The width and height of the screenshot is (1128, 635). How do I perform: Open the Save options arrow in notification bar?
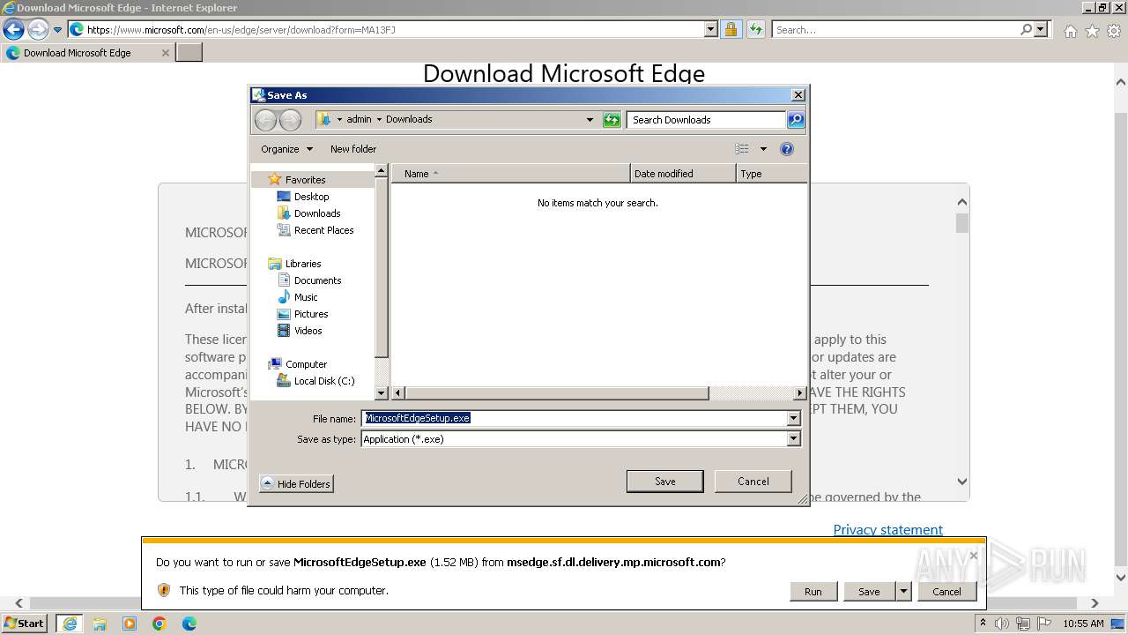tap(903, 592)
